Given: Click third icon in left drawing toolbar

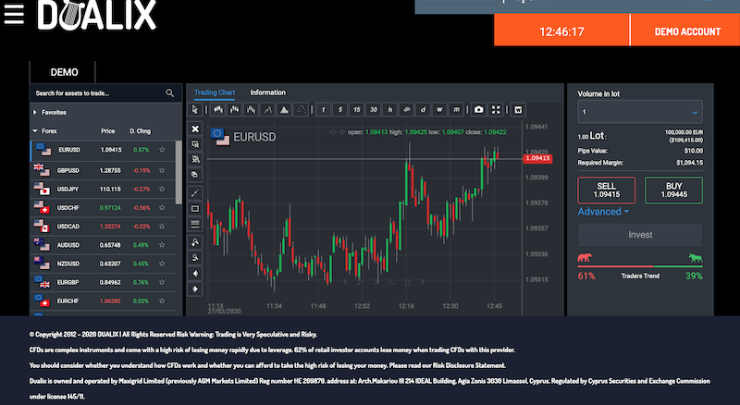Looking at the screenshot, I should click(195, 160).
